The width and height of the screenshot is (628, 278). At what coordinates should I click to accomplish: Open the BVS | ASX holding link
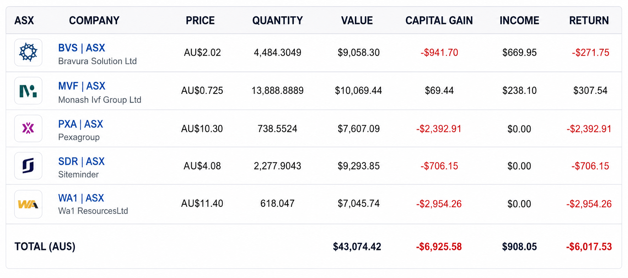click(82, 48)
